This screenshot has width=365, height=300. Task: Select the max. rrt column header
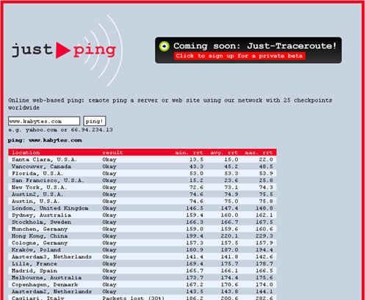pyautogui.click(x=259, y=153)
